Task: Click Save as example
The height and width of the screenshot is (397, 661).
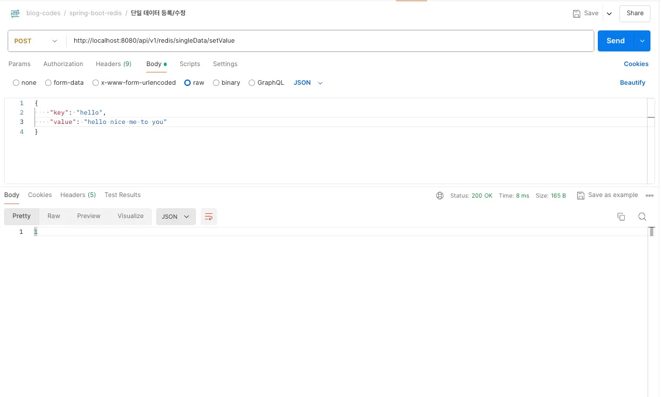Action: click(607, 195)
